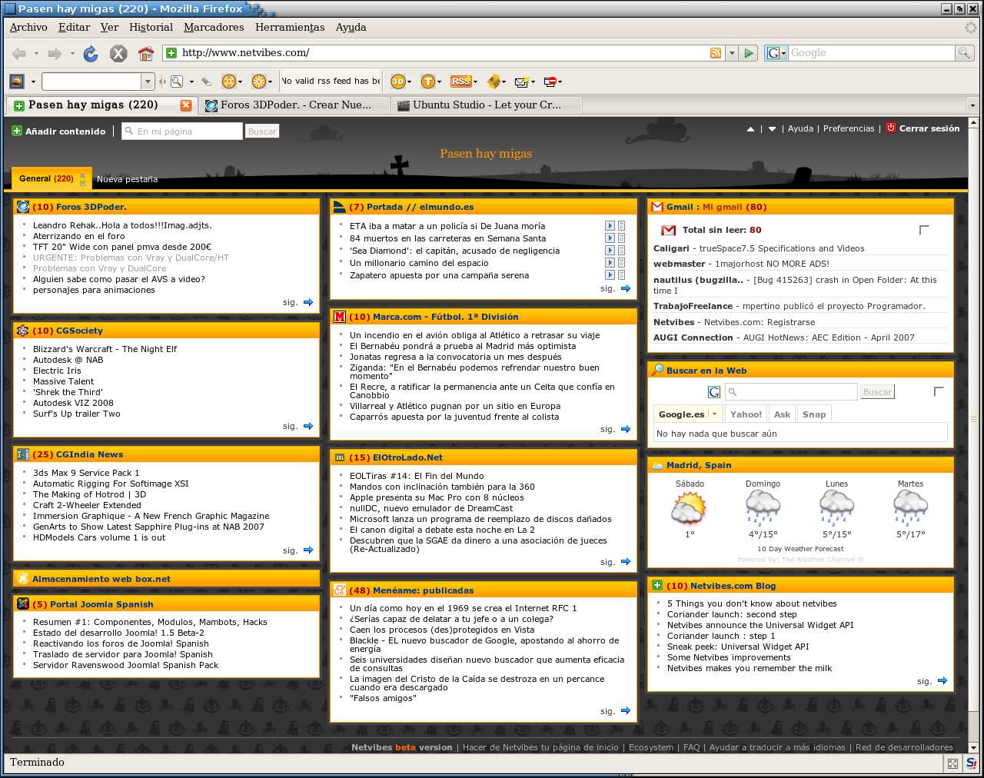The image size is (984, 778).
Task: Open '5 Things you don't know about netvibes'
Action: (x=752, y=603)
